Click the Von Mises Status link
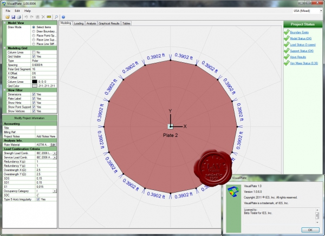 coord(304,63)
